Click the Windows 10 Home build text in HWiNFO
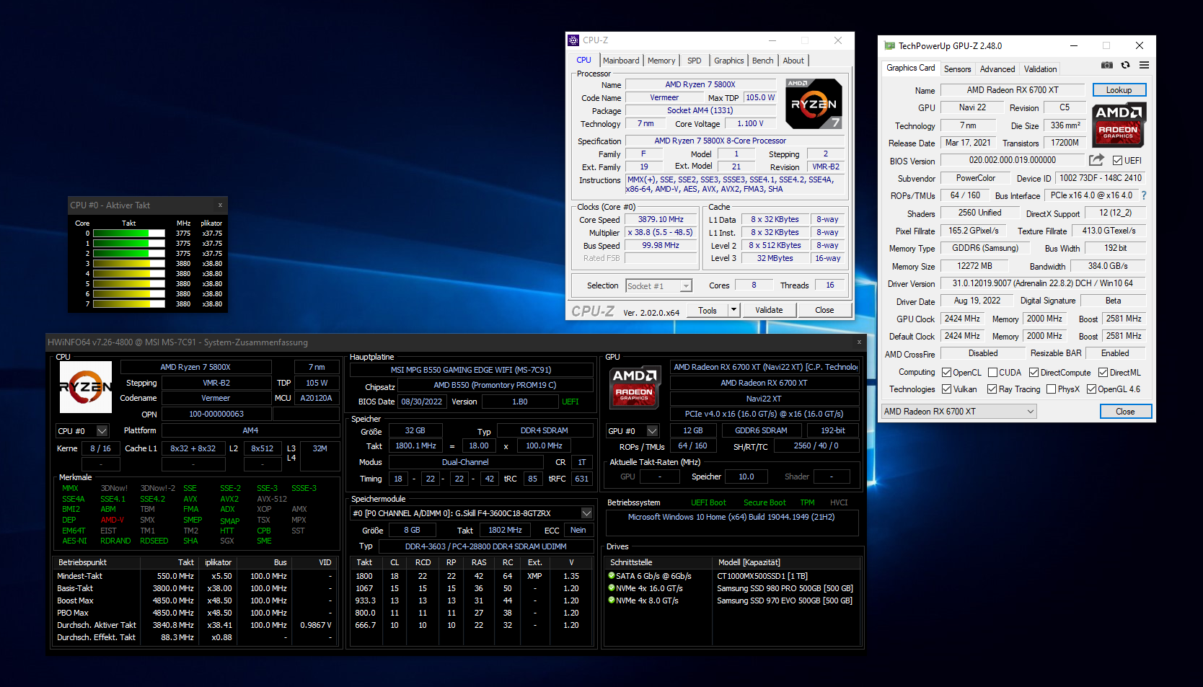This screenshot has width=1203, height=687. [x=731, y=517]
